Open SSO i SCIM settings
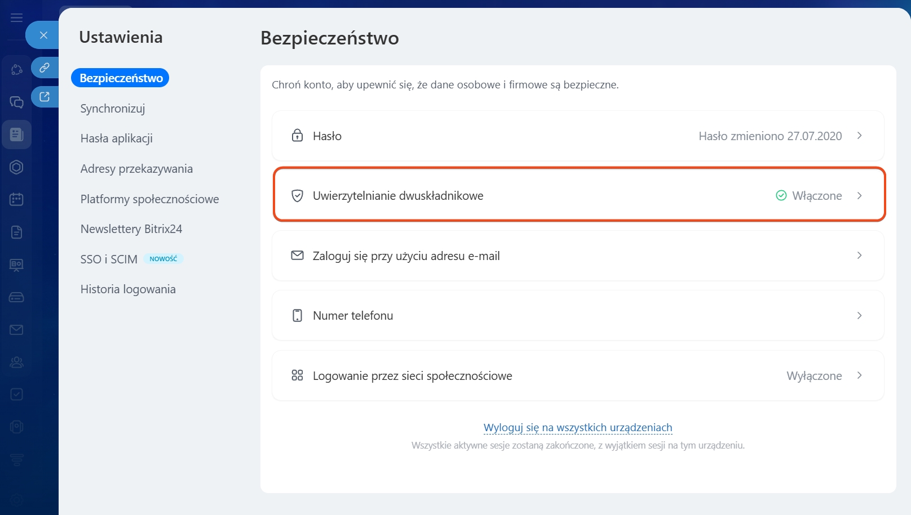The height and width of the screenshot is (515, 911). click(x=109, y=259)
